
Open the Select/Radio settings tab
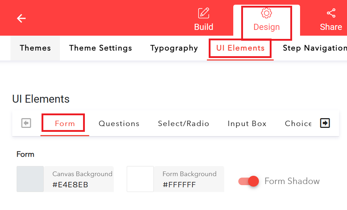point(183,123)
